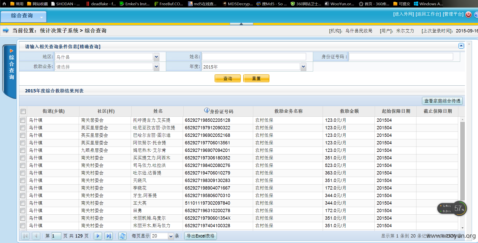Check the row for 巴哈尔古丽·图尔迪

pyautogui.click(x=23, y=135)
